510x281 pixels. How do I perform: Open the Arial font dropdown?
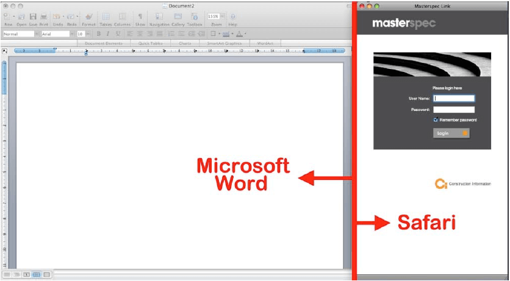click(57, 34)
